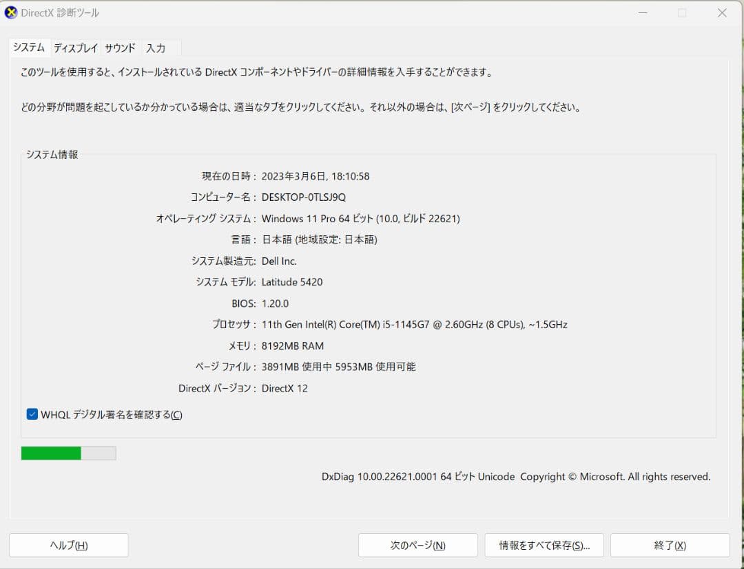The image size is (744, 569).
Task: Click the Windows 11 Pro OS text
Action: point(362,218)
